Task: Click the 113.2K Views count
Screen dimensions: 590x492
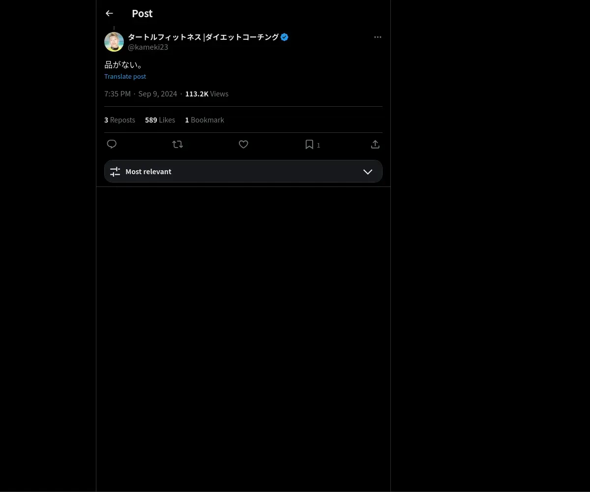Action: click(206, 94)
